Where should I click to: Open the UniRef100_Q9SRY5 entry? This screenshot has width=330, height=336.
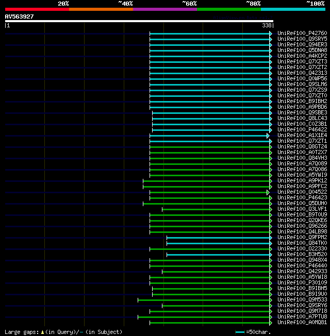(302, 39)
